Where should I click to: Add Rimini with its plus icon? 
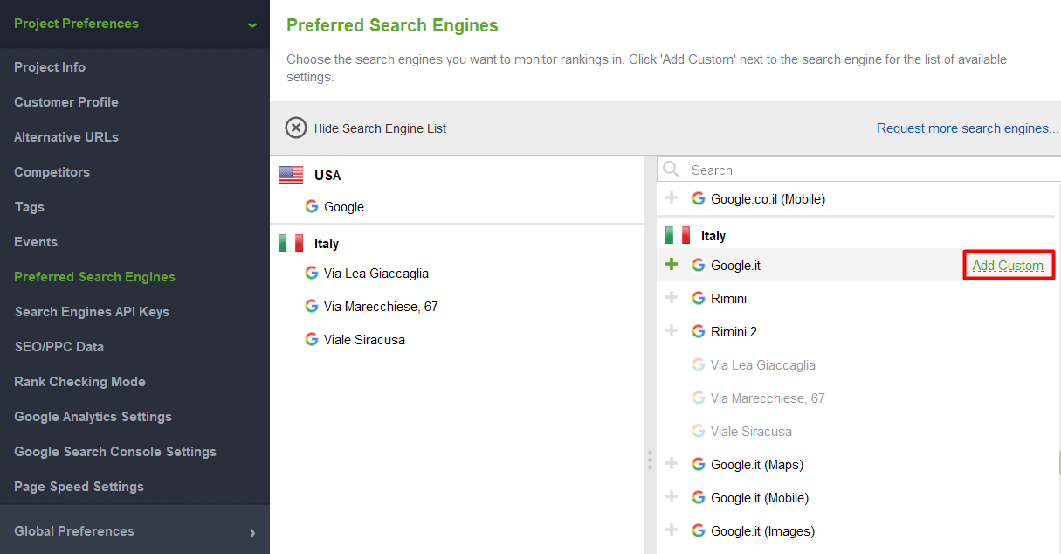click(x=672, y=297)
